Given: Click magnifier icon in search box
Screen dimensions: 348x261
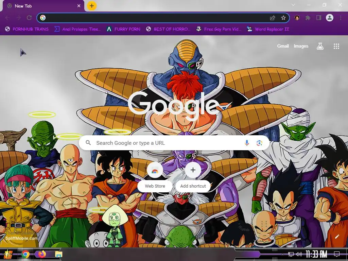Looking at the screenshot, I should pyautogui.click(x=88, y=143).
